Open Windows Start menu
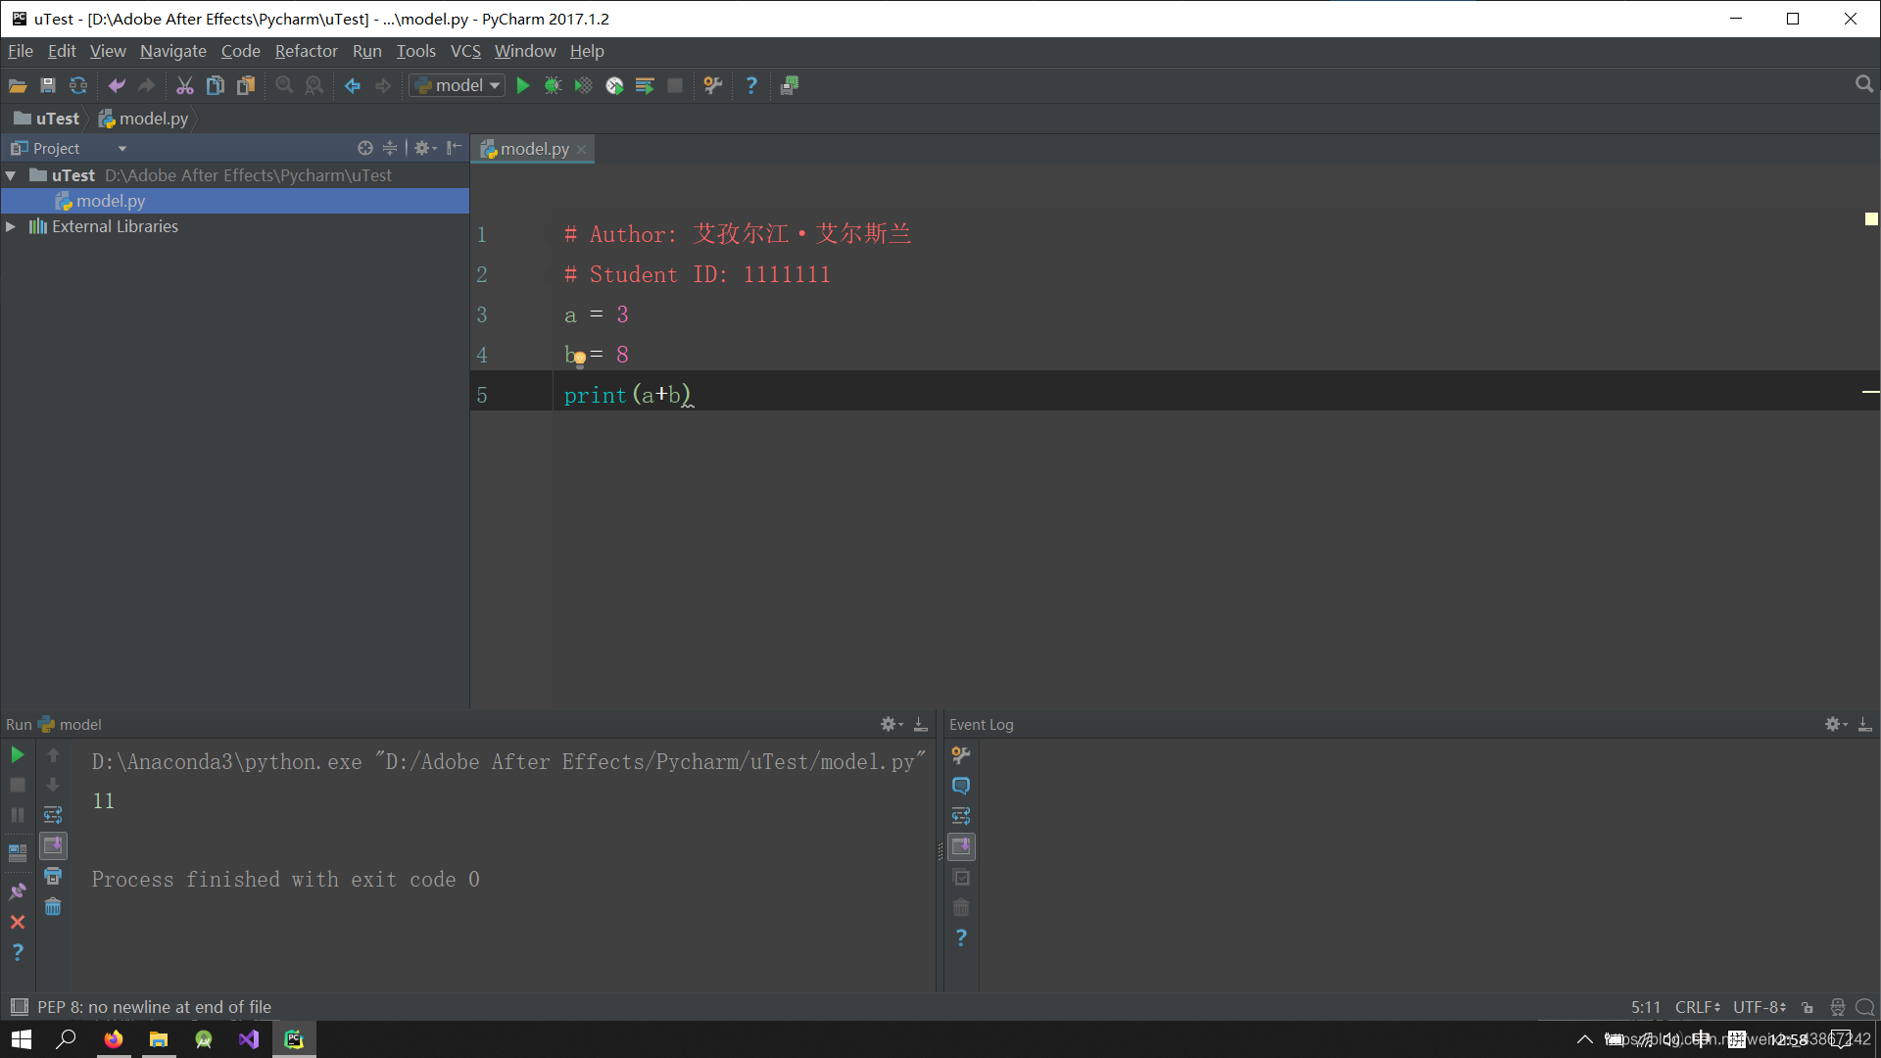 [x=22, y=1039]
